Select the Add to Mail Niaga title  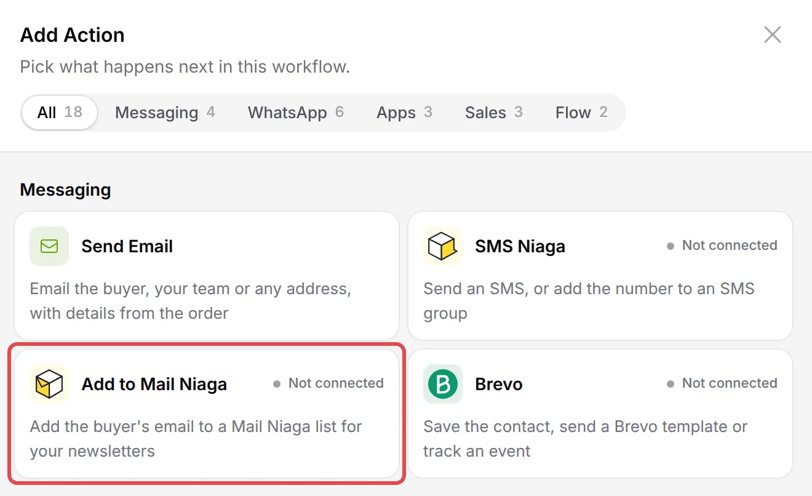click(x=154, y=384)
